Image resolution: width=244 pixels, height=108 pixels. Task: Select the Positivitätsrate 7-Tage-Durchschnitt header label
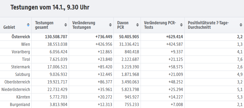tap(208, 25)
